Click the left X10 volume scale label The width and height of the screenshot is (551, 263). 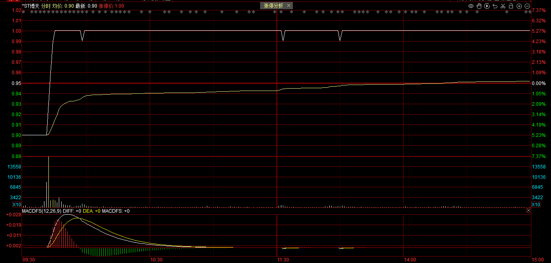17,205
